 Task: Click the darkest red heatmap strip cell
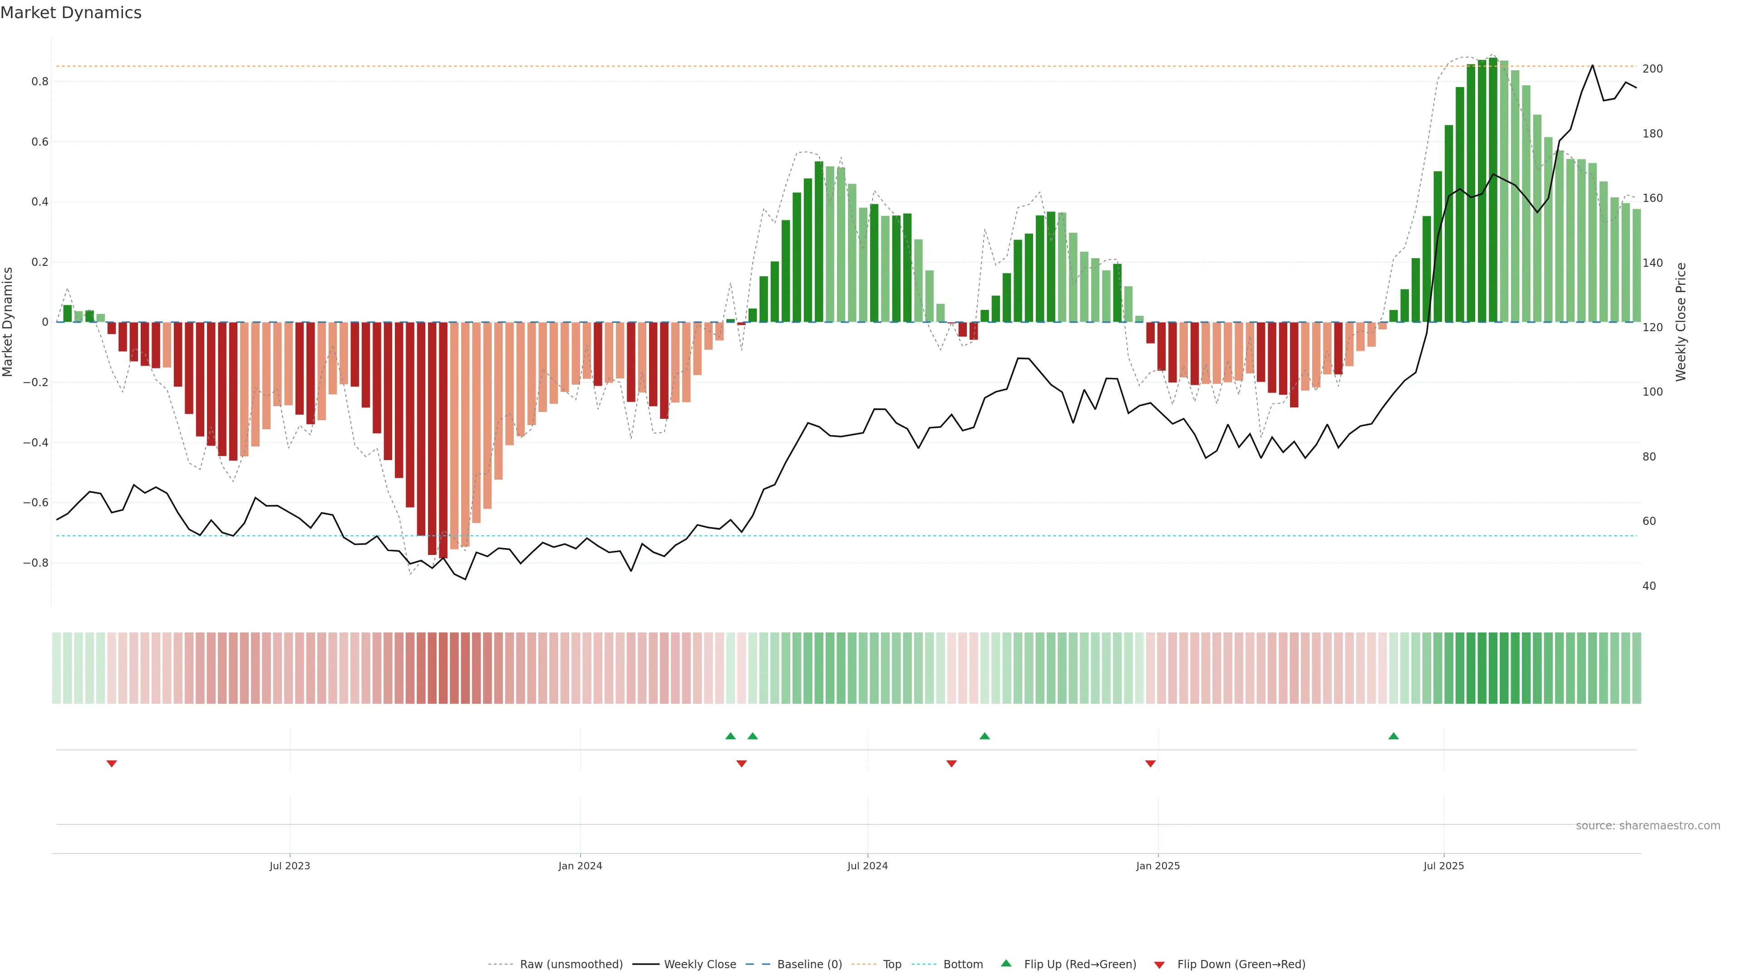coord(443,668)
